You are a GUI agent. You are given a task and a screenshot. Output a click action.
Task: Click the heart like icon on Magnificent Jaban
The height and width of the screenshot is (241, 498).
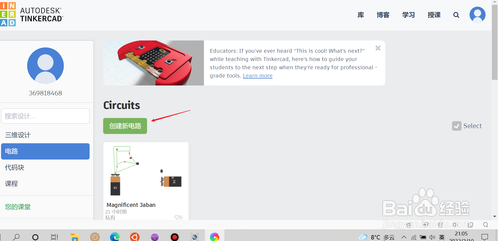tap(177, 217)
